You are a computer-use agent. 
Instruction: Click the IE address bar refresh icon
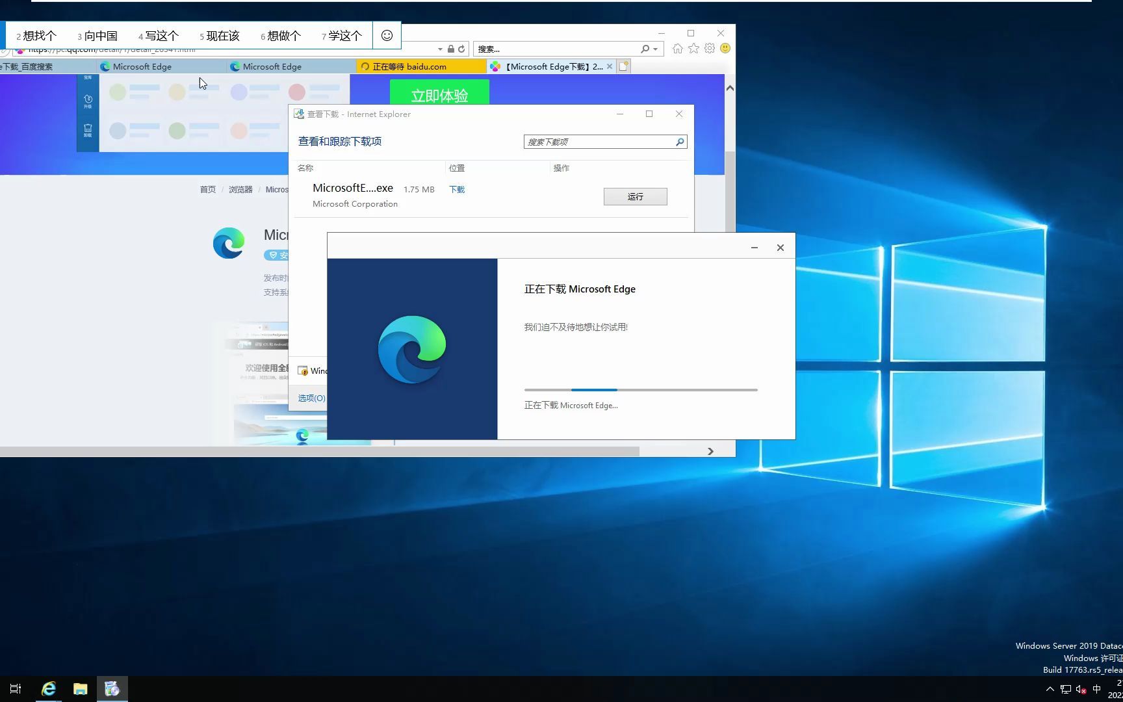tap(461, 49)
